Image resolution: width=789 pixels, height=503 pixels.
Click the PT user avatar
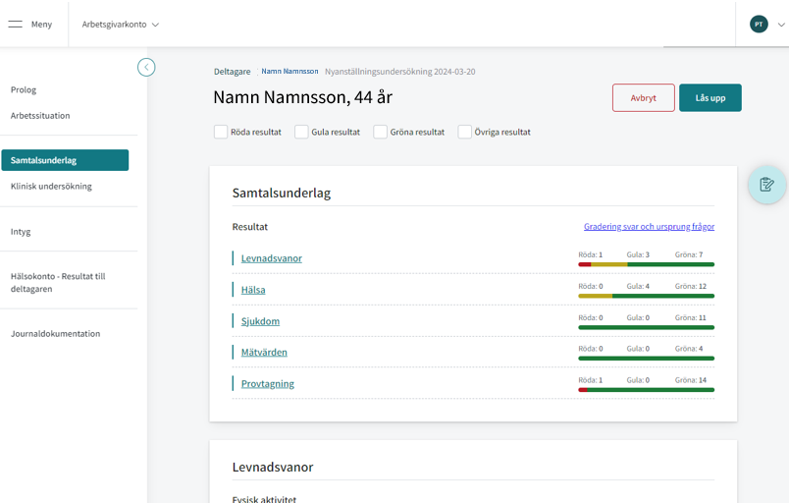click(759, 25)
